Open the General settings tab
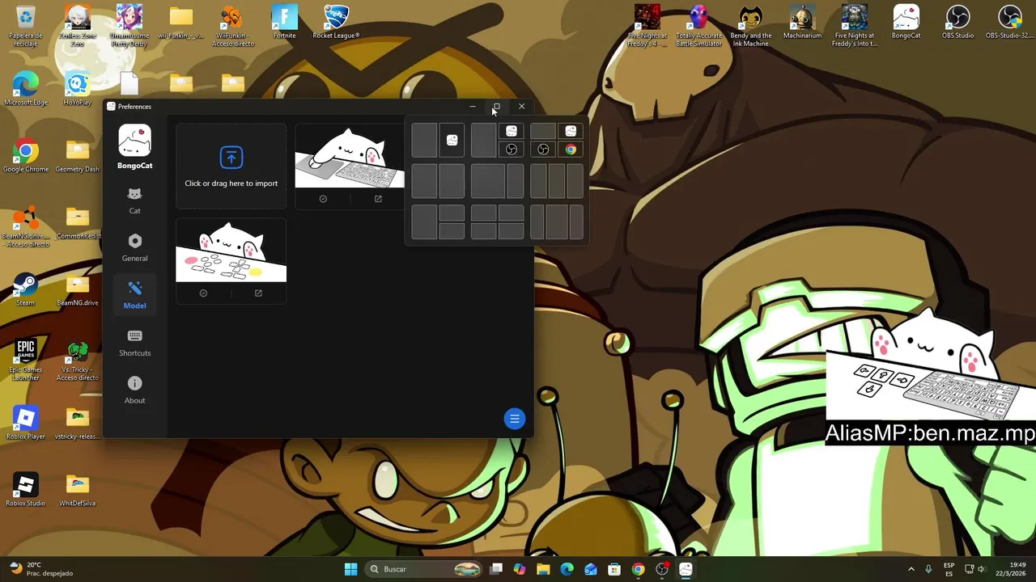The image size is (1036, 582). click(x=134, y=248)
